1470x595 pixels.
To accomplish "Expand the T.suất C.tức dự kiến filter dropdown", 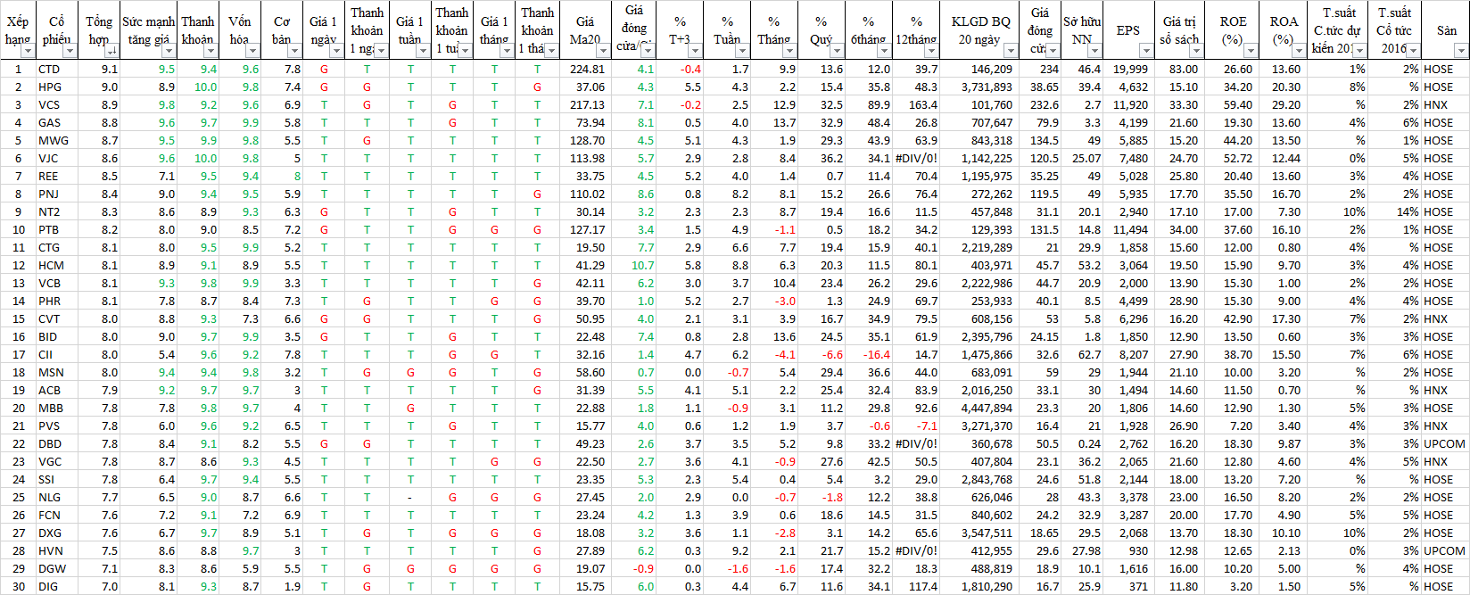I will 1359,51.
